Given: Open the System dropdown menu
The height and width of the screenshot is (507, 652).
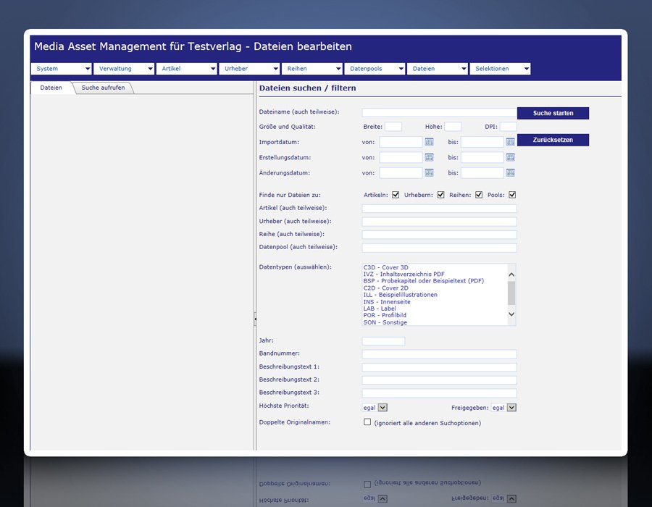Looking at the screenshot, I should click(61, 69).
